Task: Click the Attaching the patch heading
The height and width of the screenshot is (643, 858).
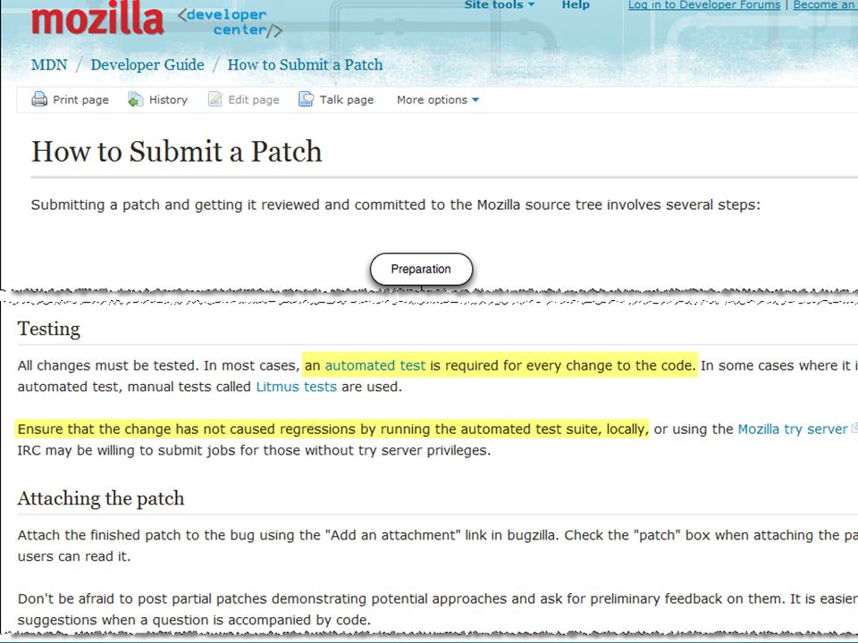Action: point(101,498)
